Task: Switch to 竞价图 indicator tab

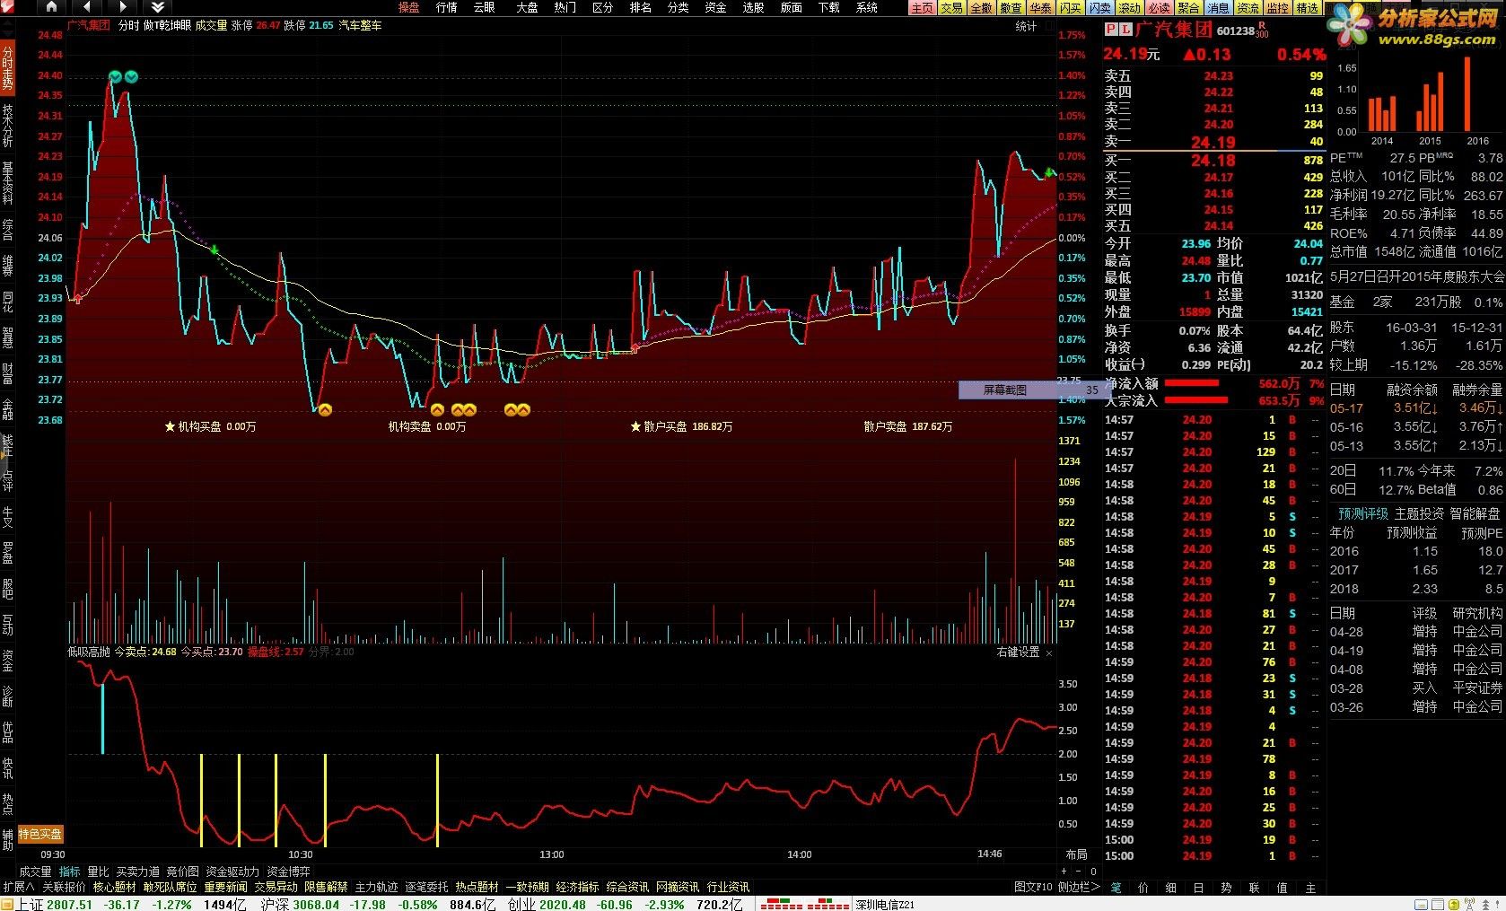Action: [x=182, y=872]
